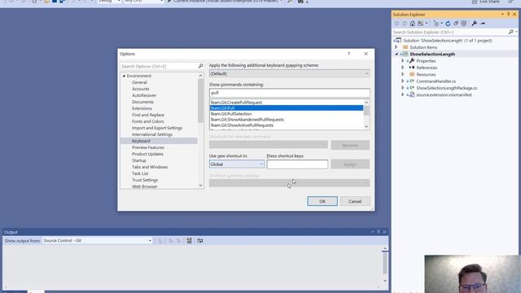Image resolution: width=521 pixels, height=293 pixels.
Task: Select Preview Features in Options tree
Action: pyautogui.click(x=148, y=147)
